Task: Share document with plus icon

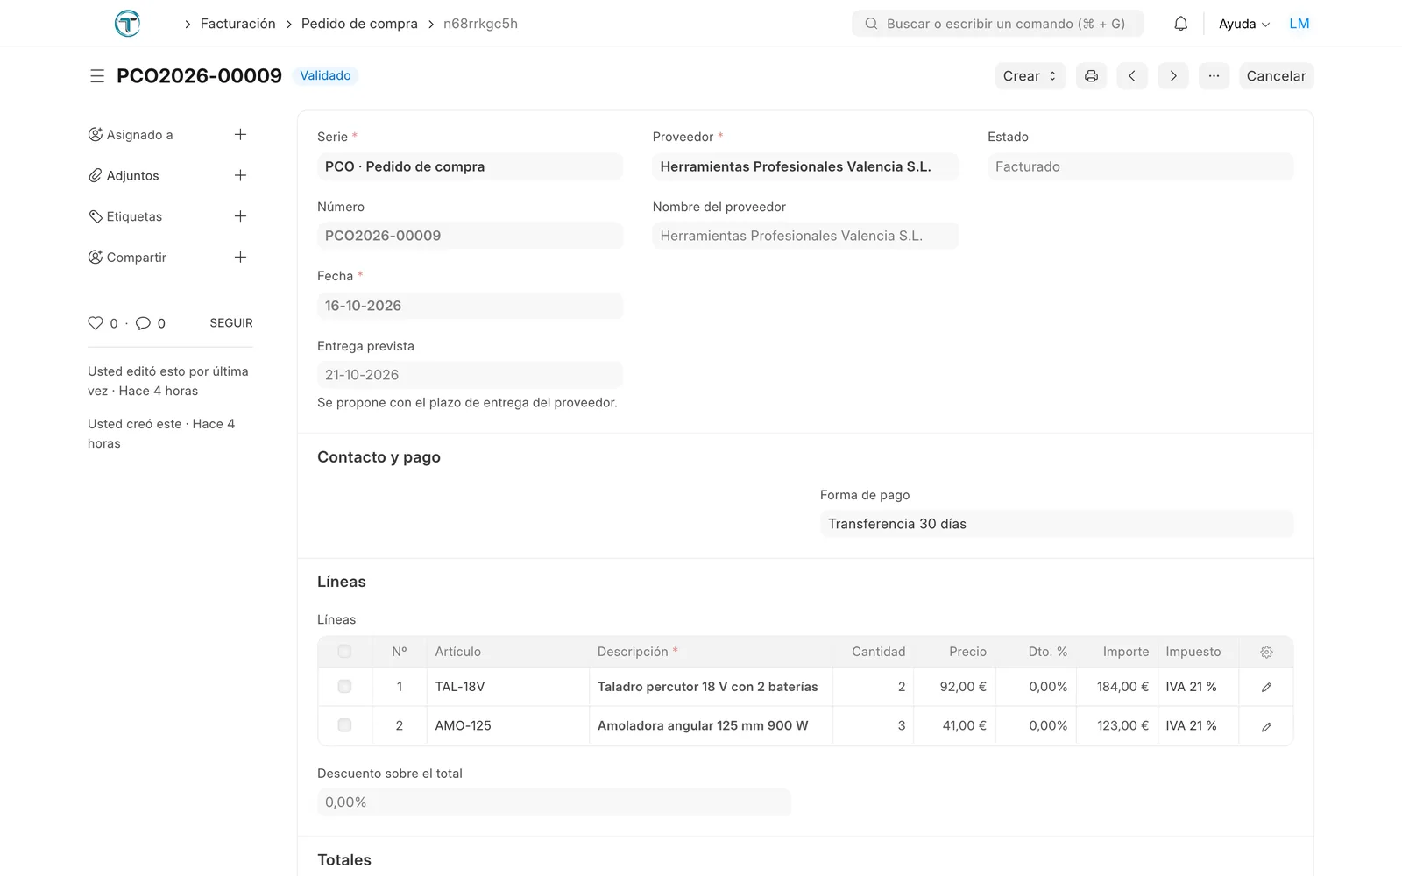Action: pos(240,257)
